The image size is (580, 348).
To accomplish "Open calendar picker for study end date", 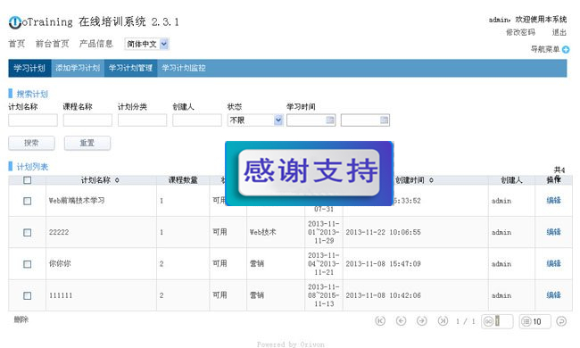I will coord(384,120).
